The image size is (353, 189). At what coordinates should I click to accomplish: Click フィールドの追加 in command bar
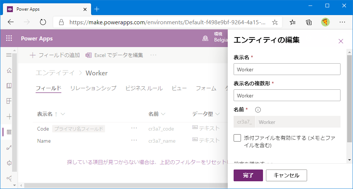pyautogui.click(x=55, y=55)
